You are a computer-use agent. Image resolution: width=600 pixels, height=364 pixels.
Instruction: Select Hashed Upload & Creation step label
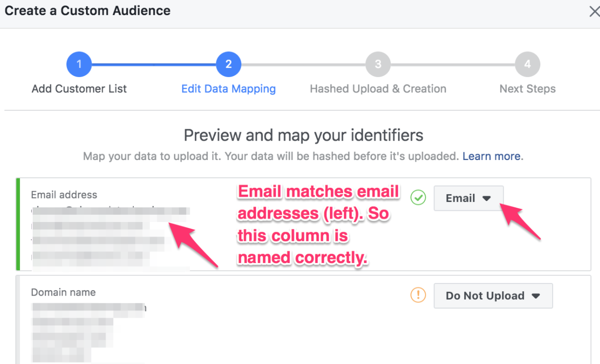(378, 89)
